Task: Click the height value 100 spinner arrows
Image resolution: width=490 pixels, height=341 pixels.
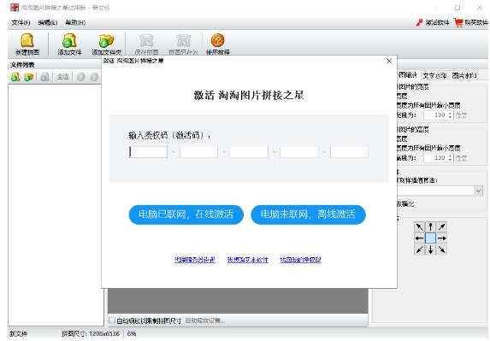Action: pyautogui.click(x=451, y=158)
